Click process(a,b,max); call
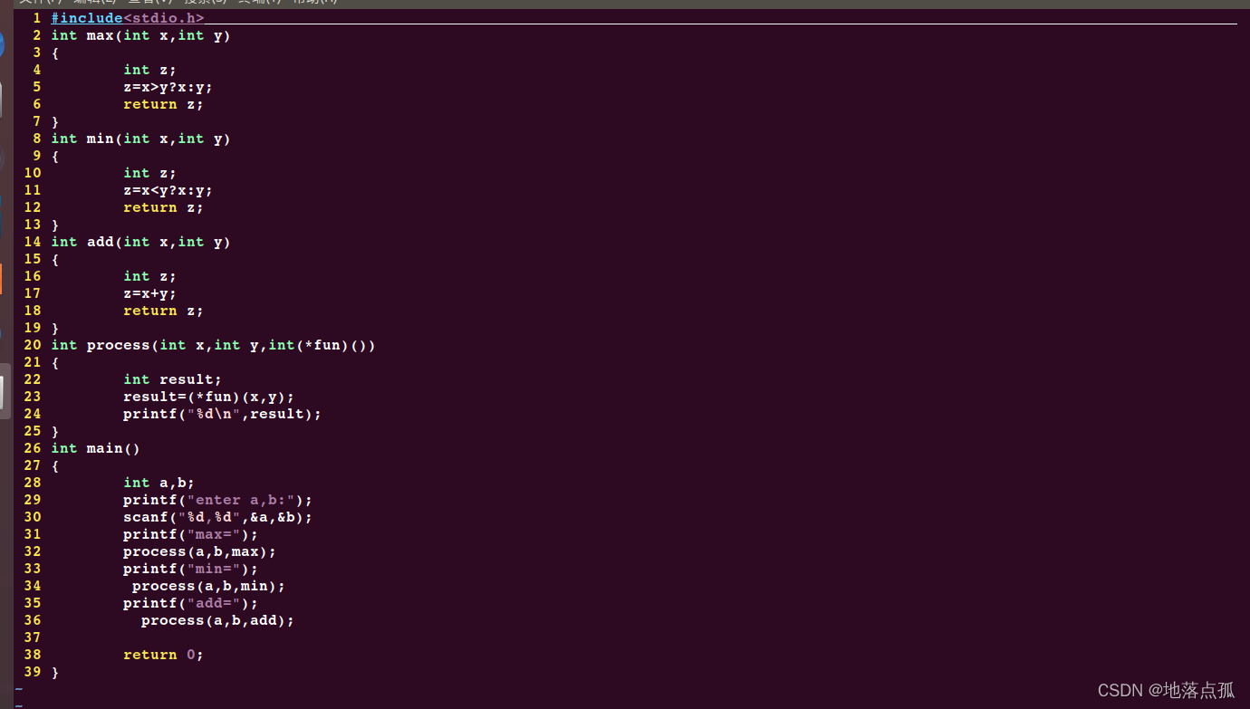Screen dimensions: 1250x709 pos(200,551)
